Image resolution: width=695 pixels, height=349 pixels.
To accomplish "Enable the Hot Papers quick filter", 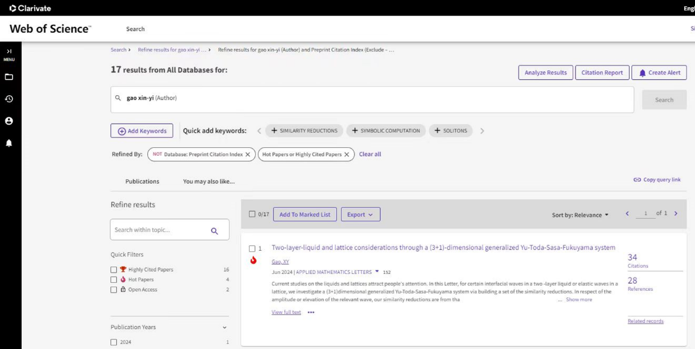I will click(114, 280).
